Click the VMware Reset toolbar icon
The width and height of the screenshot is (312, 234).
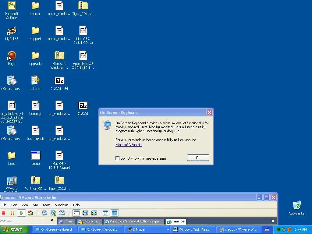30,213
